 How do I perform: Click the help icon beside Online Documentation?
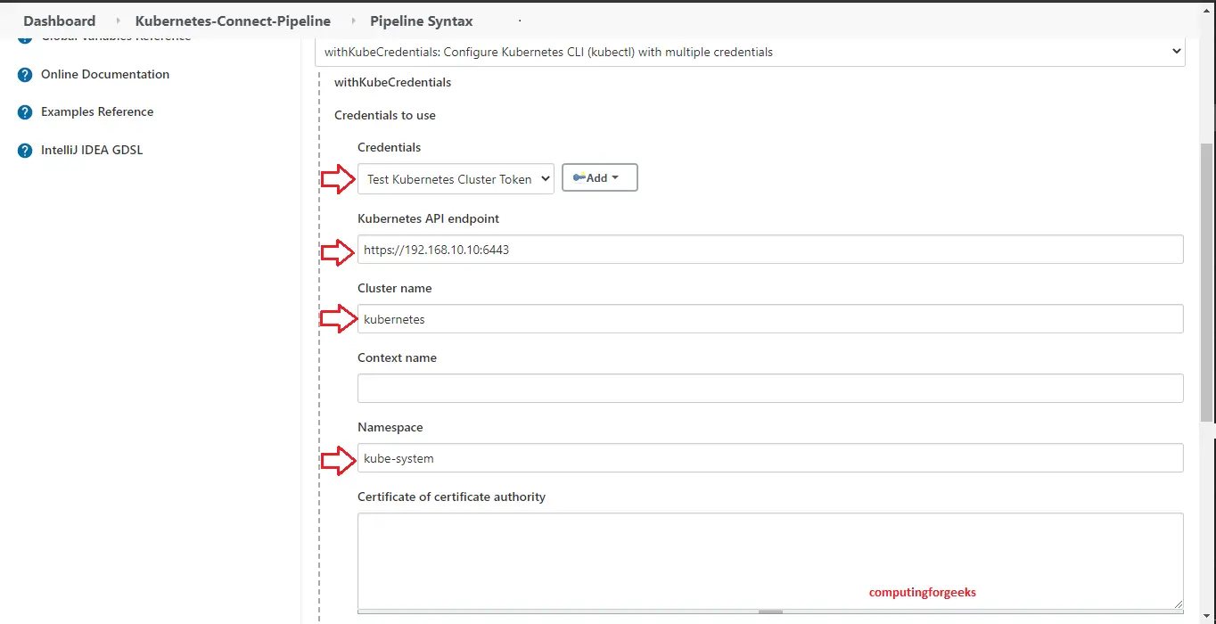[25, 75]
